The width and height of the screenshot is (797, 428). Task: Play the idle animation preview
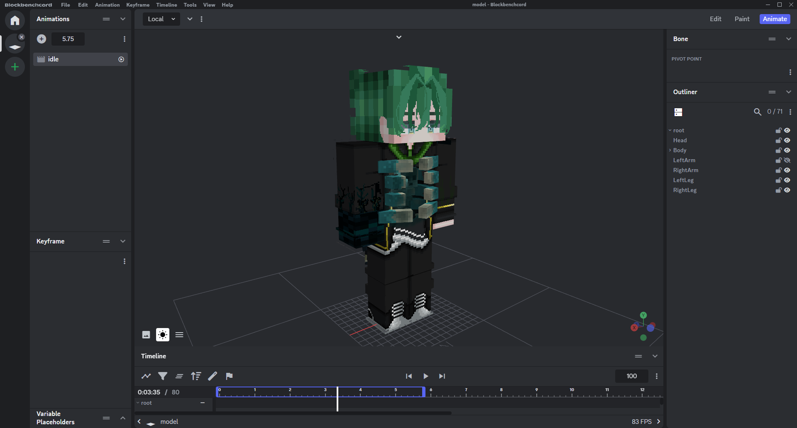(x=121, y=59)
